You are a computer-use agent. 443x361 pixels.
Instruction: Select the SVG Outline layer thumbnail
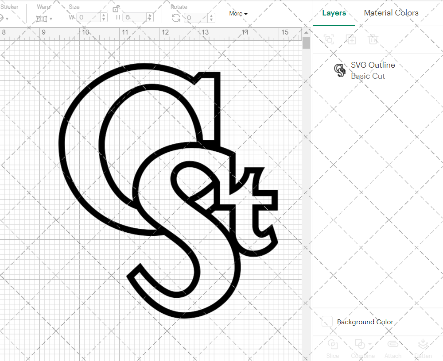tap(340, 70)
